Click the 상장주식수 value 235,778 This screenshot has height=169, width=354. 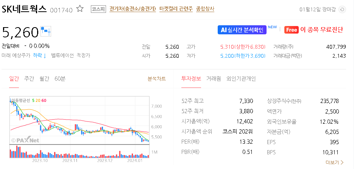tap(330, 101)
